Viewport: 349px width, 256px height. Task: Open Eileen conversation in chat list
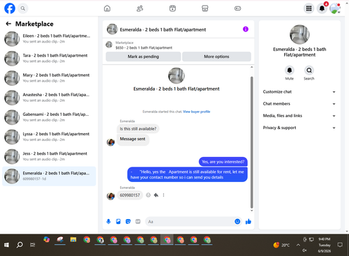[49, 38]
